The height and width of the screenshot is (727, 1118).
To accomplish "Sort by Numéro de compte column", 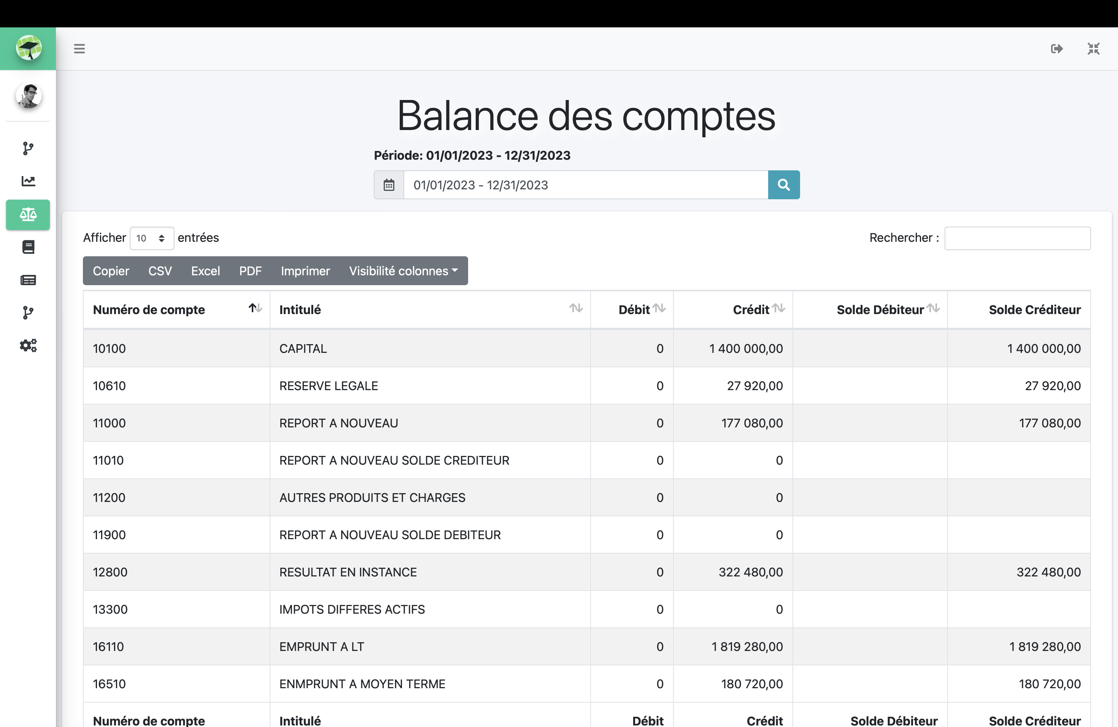I will pos(176,310).
